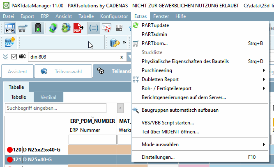Click the SAP add toolbar icon

9,42
